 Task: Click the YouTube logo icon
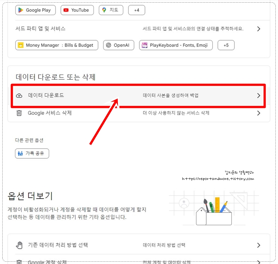point(66,10)
